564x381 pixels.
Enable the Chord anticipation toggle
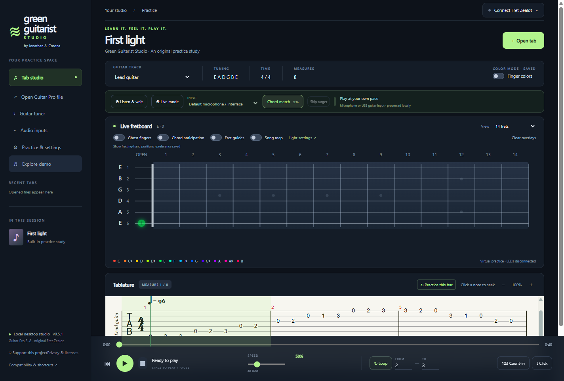click(x=163, y=138)
